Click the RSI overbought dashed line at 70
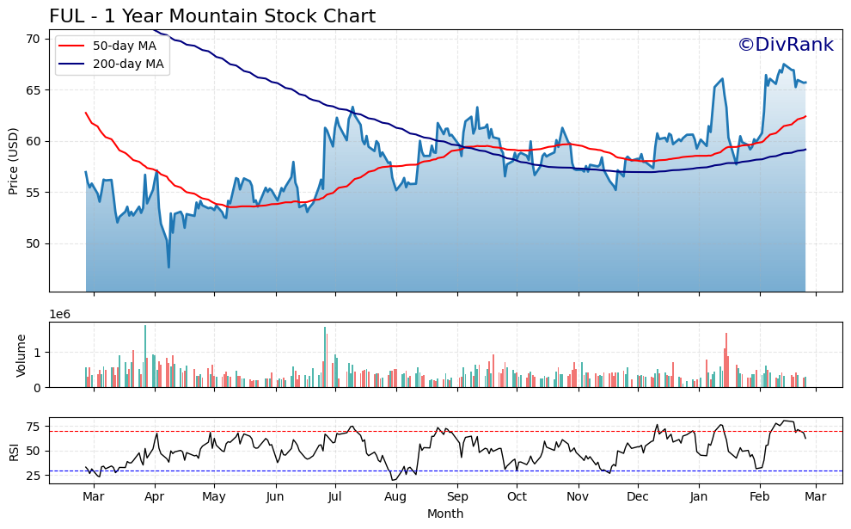The width and height of the screenshot is (851, 529). pyautogui.click(x=430, y=432)
